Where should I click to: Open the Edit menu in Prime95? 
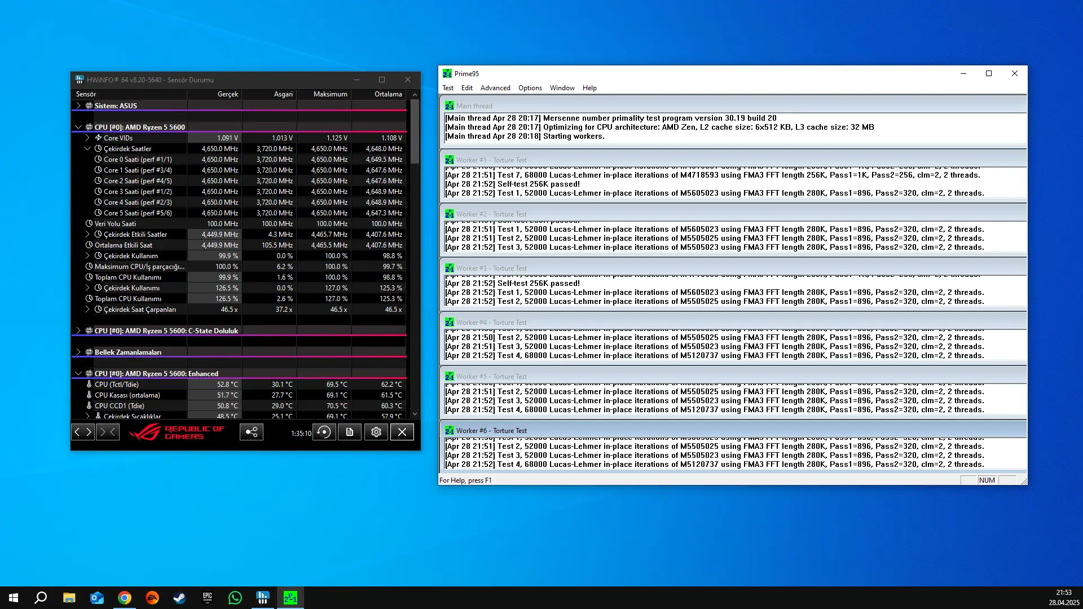click(467, 88)
